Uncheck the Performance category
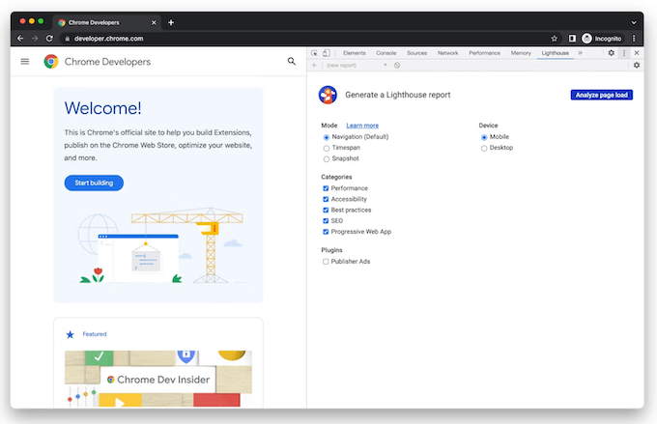 [327, 188]
